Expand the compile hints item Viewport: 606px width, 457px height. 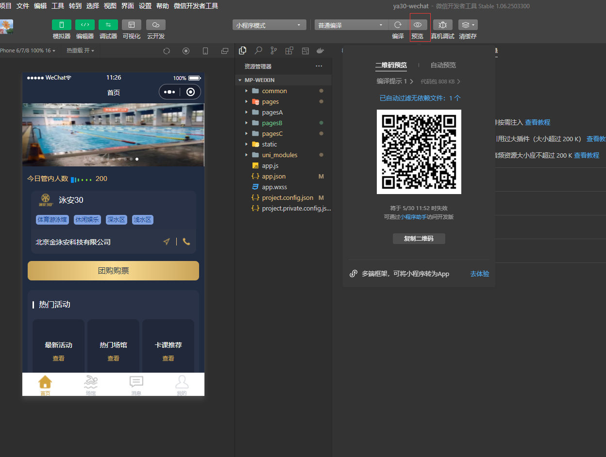pyautogui.click(x=395, y=82)
